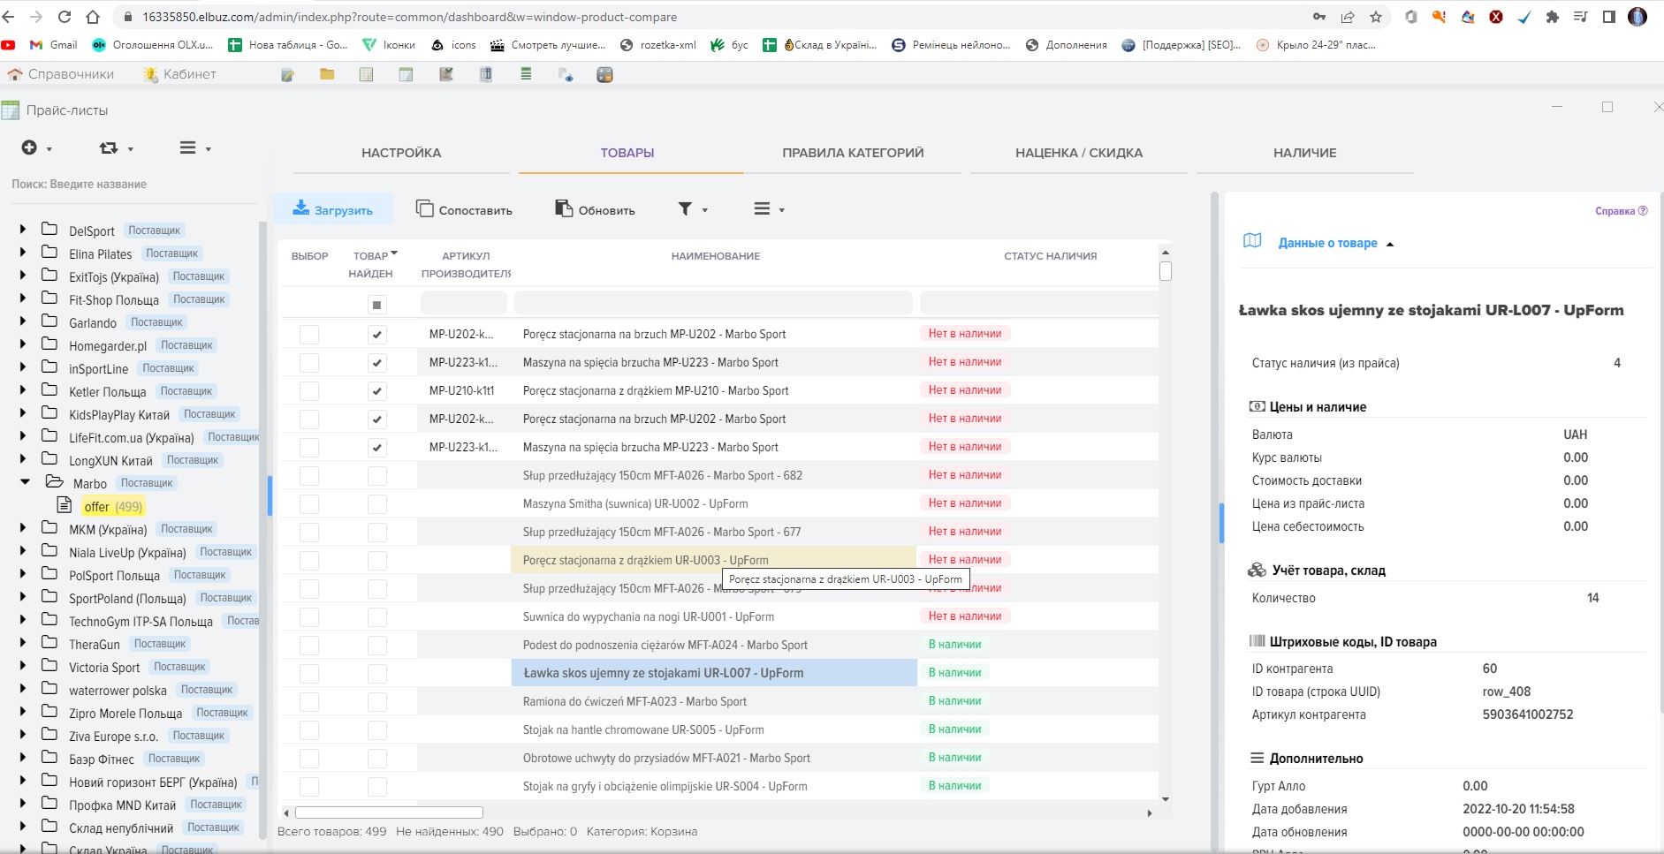The width and height of the screenshot is (1664, 854).
Task: Focus the Поиск: Введите название search field
Action: point(133,184)
